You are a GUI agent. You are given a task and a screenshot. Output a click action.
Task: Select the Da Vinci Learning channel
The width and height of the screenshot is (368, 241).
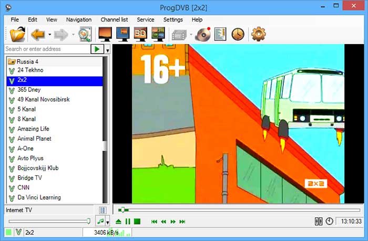click(55, 197)
